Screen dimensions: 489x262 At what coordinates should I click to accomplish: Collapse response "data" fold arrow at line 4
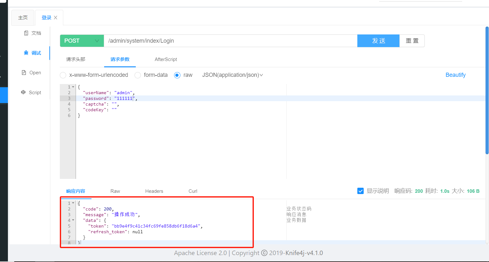(73, 220)
